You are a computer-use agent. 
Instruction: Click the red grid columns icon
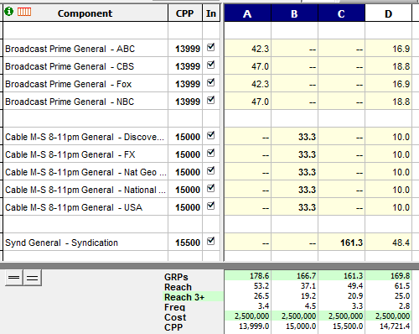(24, 12)
